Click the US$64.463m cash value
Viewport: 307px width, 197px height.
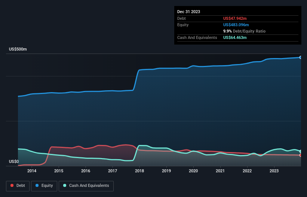coord(235,37)
